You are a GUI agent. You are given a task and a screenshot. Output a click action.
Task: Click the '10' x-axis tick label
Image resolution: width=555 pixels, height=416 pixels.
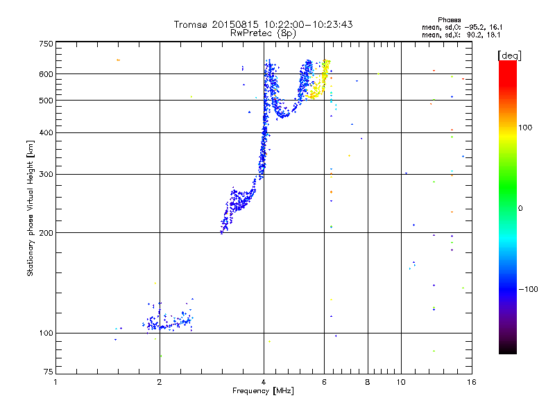[x=401, y=382]
